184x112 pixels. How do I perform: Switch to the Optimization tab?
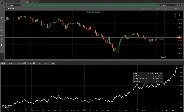pyautogui.click(x=34, y=2)
